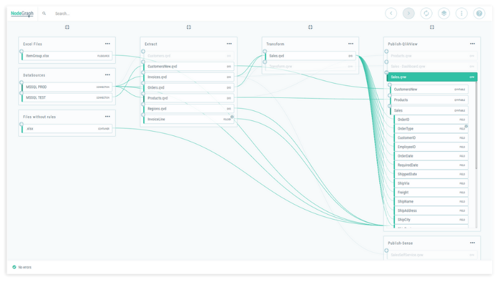This screenshot has height=282, width=500.
Task: Select the Regions.qvd node
Action: click(189, 109)
